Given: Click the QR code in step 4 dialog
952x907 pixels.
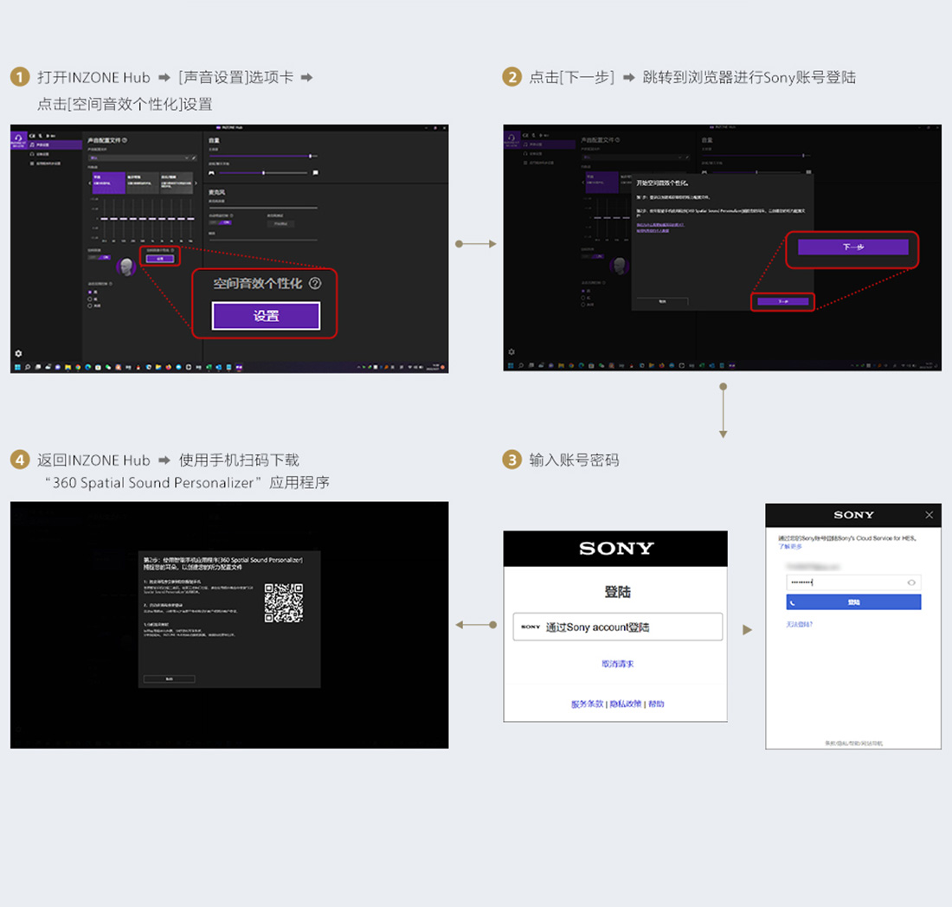Looking at the screenshot, I should point(284,602).
